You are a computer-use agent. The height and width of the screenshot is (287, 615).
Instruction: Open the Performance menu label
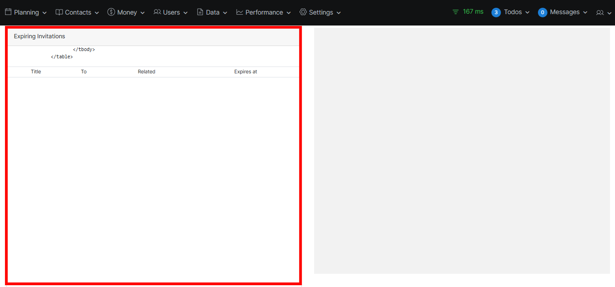[x=264, y=12]
